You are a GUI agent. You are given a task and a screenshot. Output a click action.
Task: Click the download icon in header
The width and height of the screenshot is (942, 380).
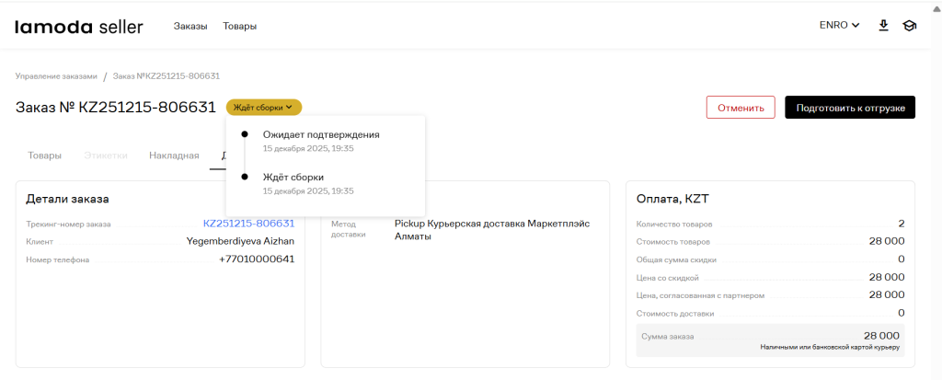(x=883, y=26)
